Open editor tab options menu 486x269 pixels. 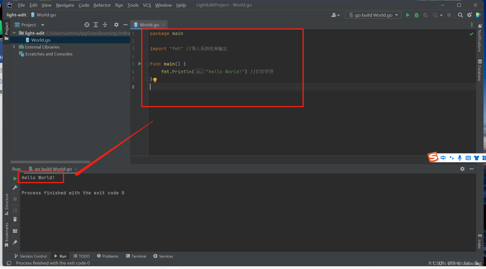pyautogui.click(x=472, y=25)
